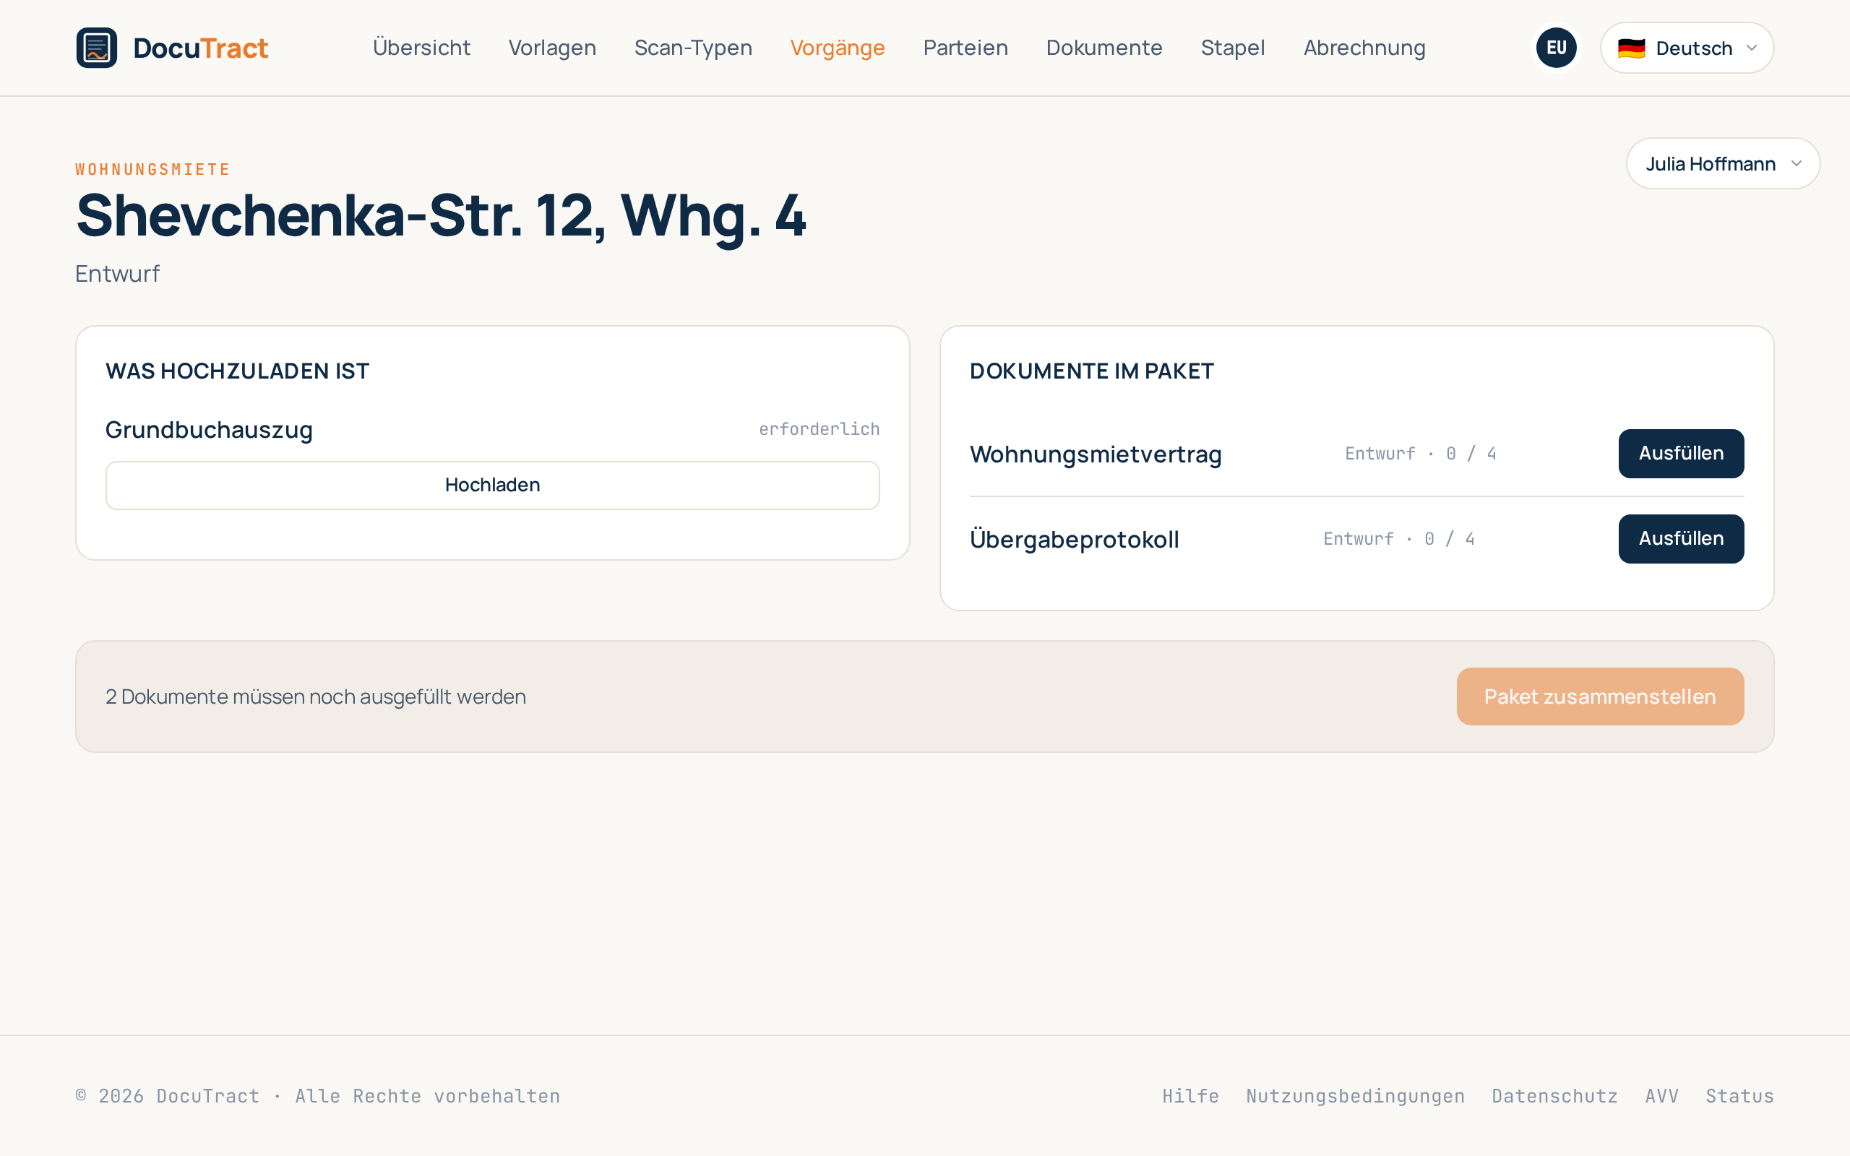The width and height of the screenshot is (1850, 1156).
Task: Click the German flag icon
Action: (1630, 48)
